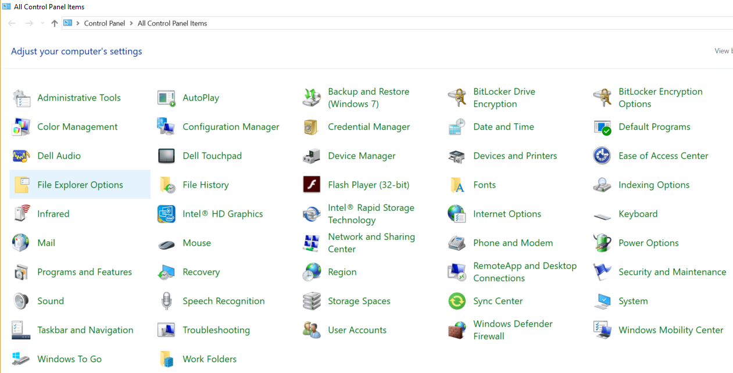
Task: Open Storage Spaces link
Action: point(359,301)
